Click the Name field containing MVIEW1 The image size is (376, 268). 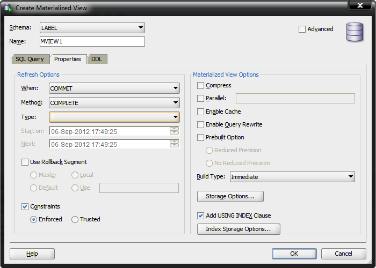[92, 42]
